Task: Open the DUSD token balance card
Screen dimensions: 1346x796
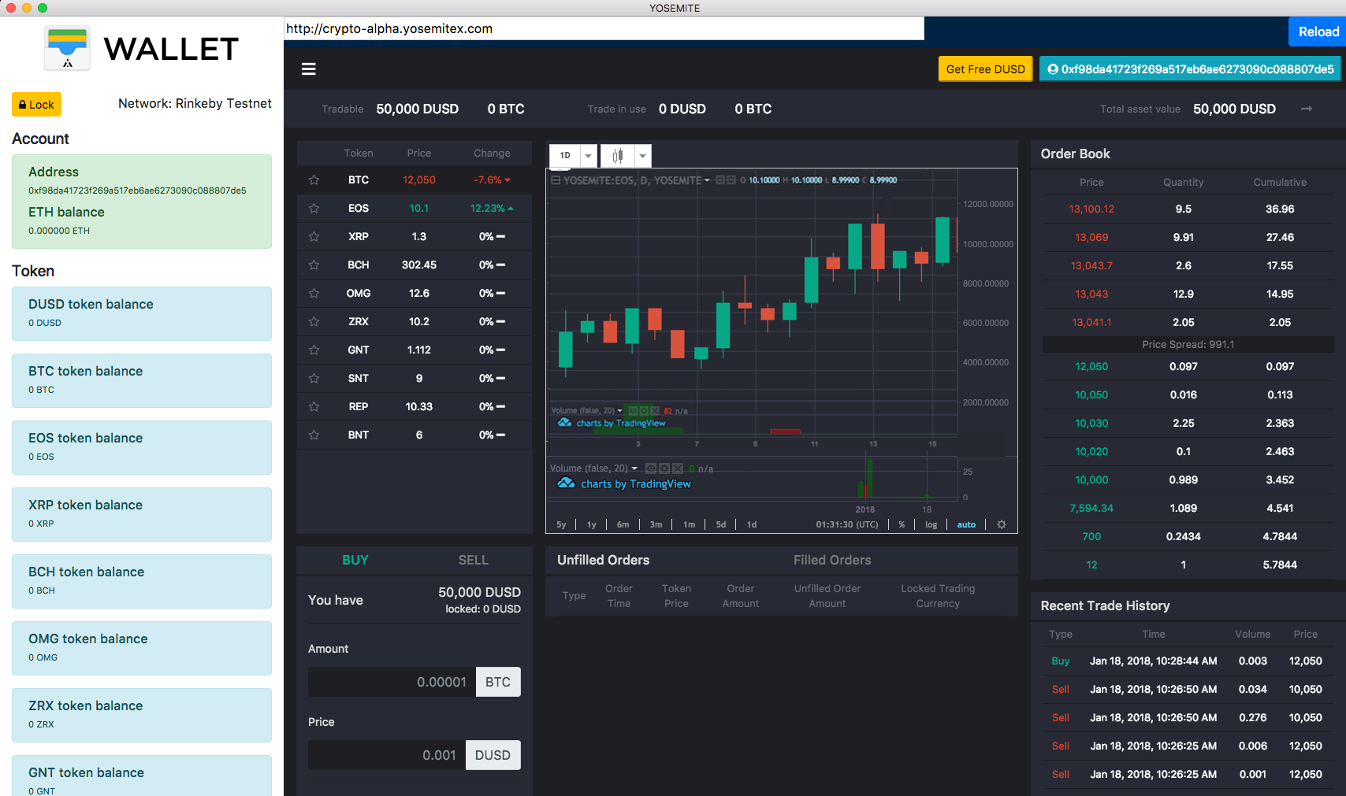Action: (x=142, y=313)
